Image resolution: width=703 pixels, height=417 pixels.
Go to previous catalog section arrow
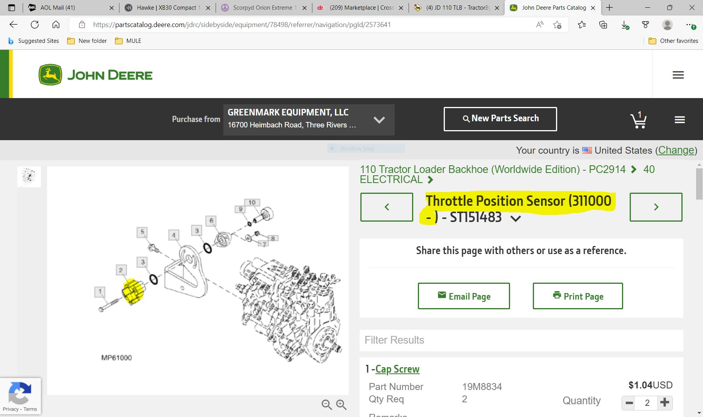tap(387, 207)
